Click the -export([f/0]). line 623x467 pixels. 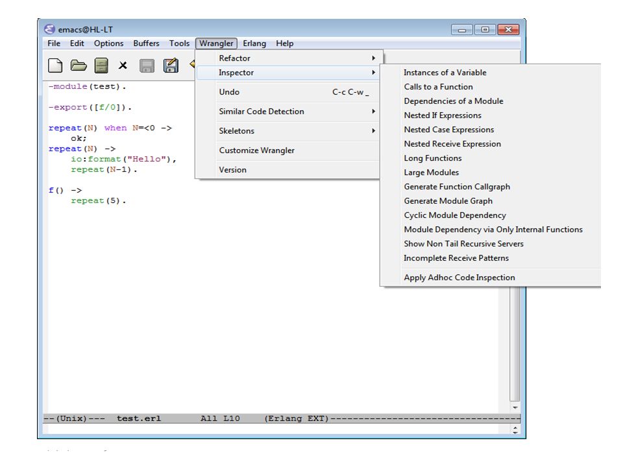pyautogui.click(x=90, y=107)
